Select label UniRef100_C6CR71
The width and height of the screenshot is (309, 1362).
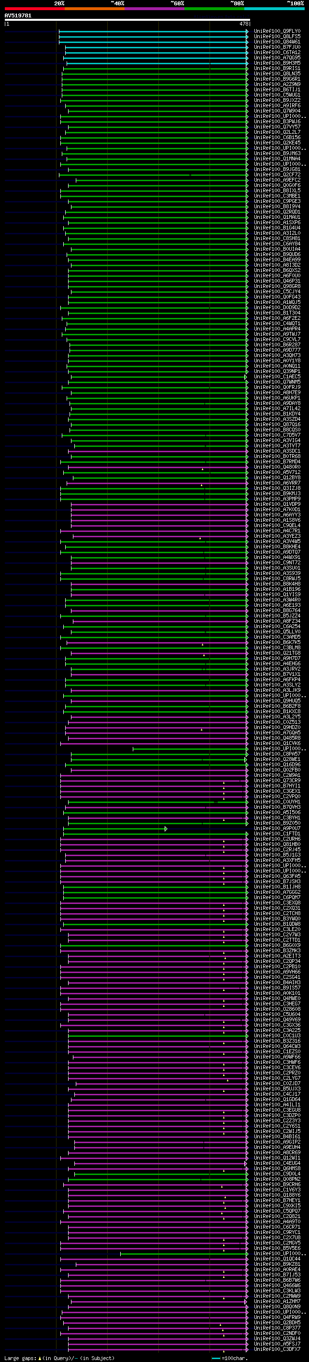tap(277, 1227)
